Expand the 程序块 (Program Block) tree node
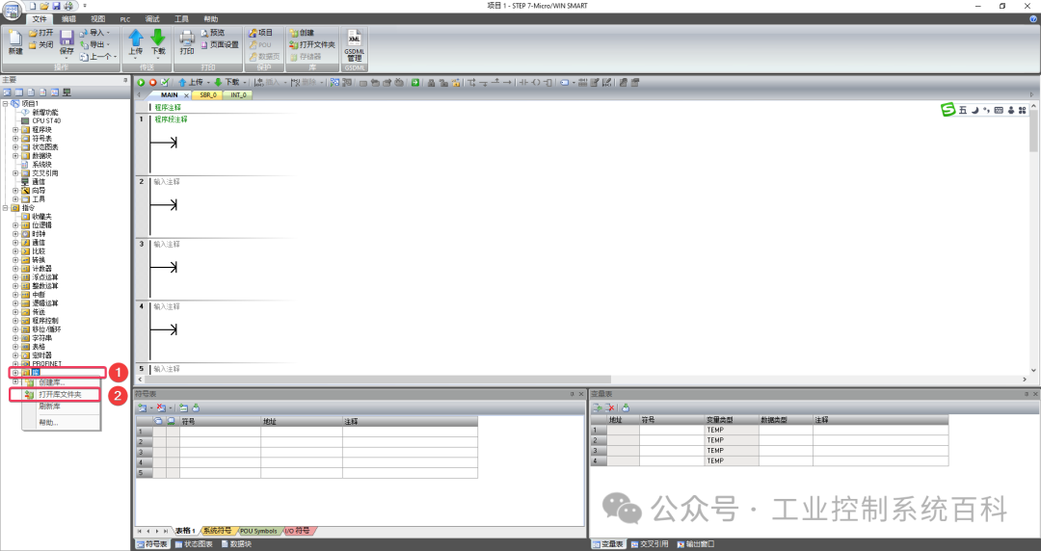This screenshot has width=1041, height=551. pos(15,130)
